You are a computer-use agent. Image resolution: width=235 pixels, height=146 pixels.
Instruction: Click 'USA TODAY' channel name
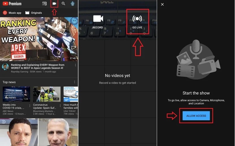tap(70, 111)
